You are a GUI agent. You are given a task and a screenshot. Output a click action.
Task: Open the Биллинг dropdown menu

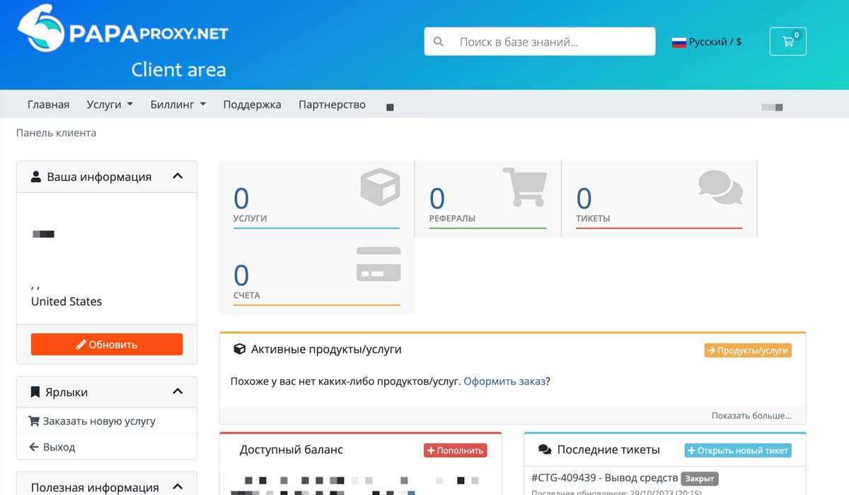coord(178,105)
